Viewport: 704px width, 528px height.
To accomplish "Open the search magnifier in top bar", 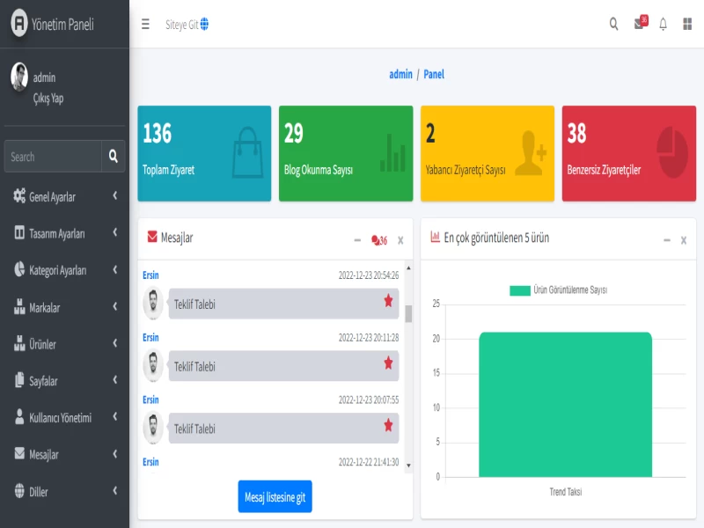I will pyautogui.click(x=614, y=25).
